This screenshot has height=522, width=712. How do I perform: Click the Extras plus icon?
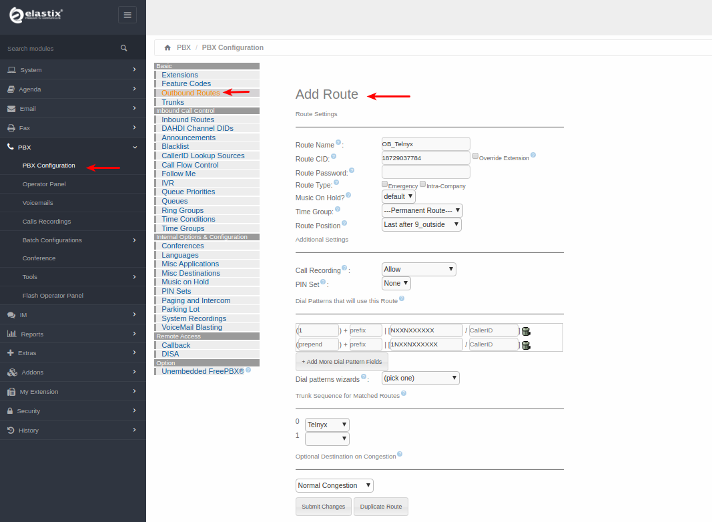(11, 353)
